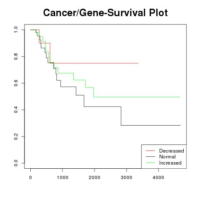Click the green Increased curve final plateau
This screenshot has height=199, width=199.
(137, 97)
